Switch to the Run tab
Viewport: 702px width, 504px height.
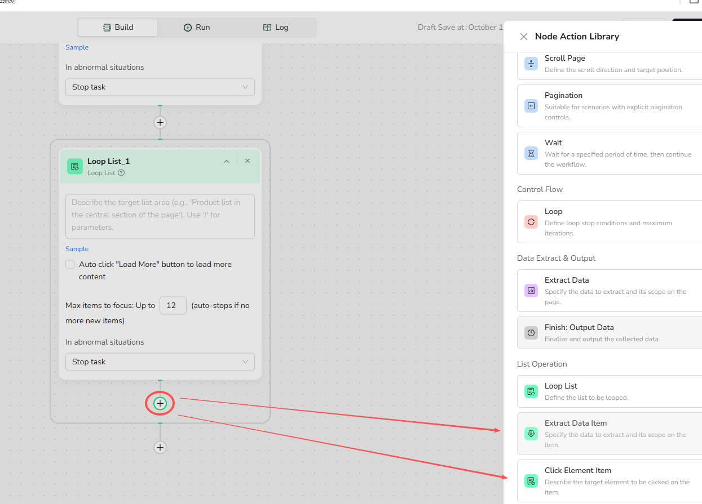point(197,27)
